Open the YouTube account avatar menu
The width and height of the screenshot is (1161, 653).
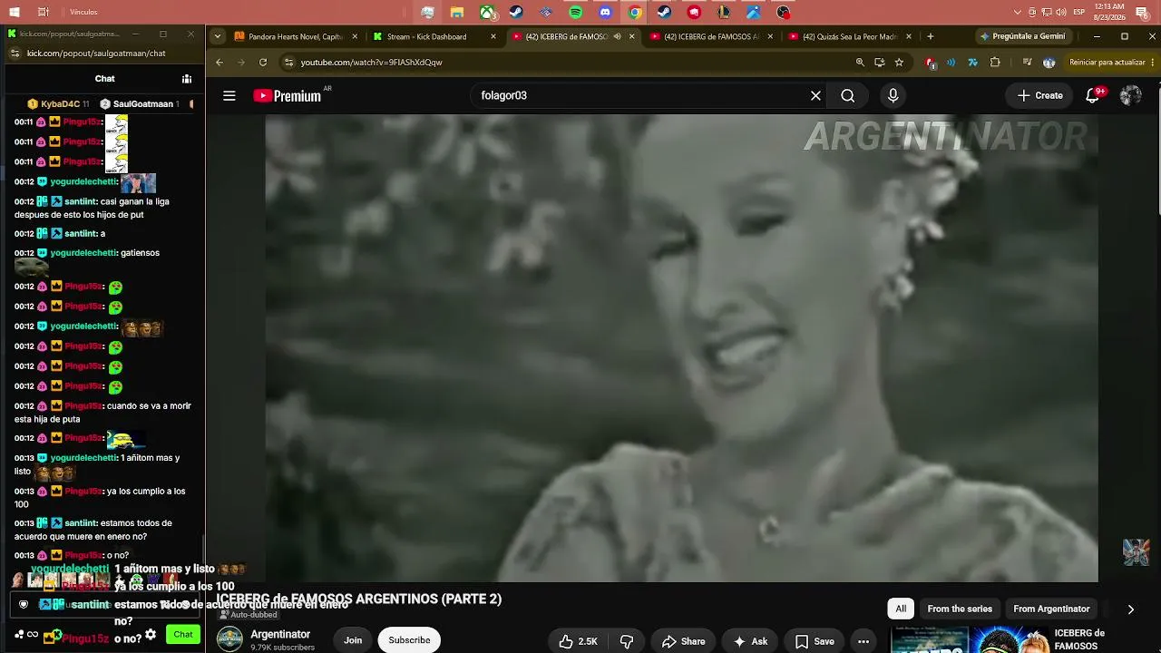point(1130,95)
